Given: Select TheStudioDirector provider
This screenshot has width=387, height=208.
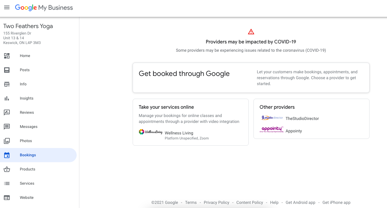Looking at the screenshot, I should pyautogui.click(x=302, y=118).
